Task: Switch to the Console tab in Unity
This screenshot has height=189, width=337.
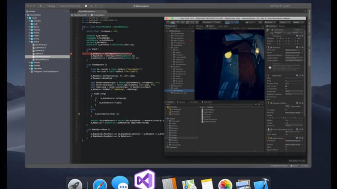Action: [181, 102]
